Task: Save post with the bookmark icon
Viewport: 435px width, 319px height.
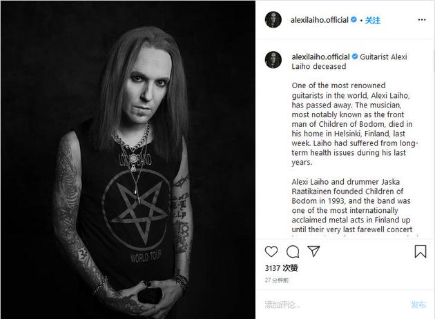Action: pos(420,251)
